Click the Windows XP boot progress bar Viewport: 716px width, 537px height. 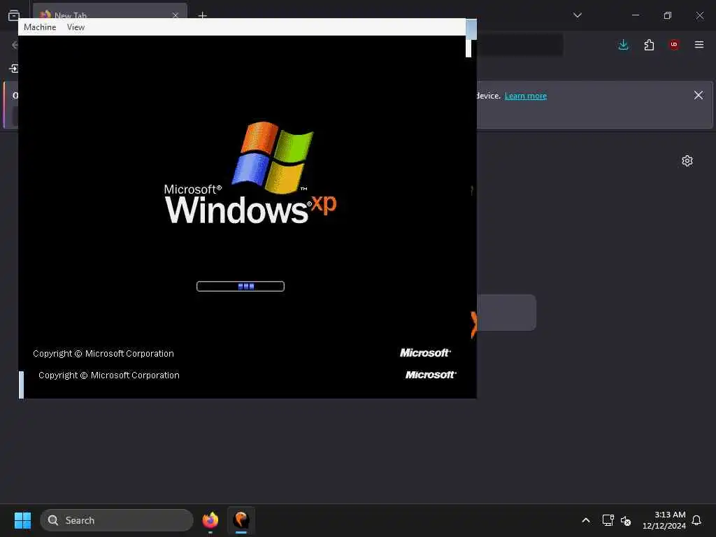pos(241,286)
